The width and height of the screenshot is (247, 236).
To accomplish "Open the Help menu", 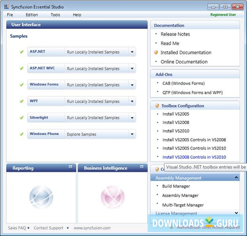I will point(77,15).
